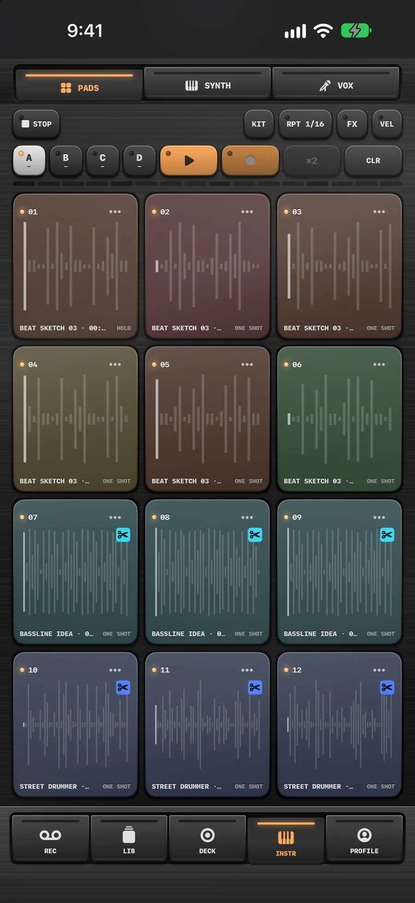Open options menu for pad 01

115,212
